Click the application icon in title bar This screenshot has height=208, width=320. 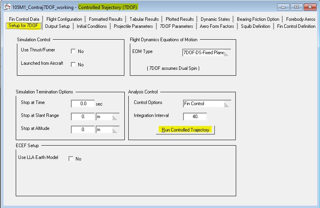(x=7, y=7)
